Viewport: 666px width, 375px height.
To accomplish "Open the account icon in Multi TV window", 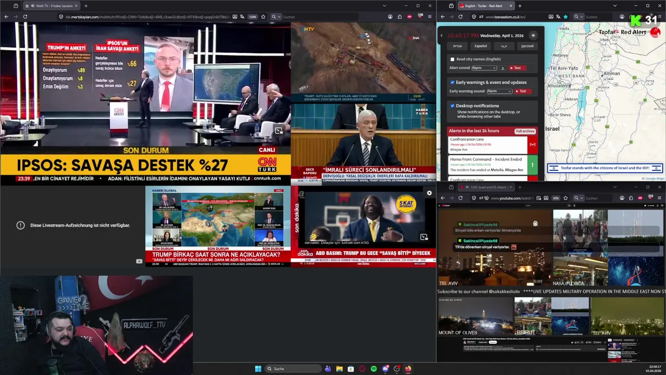I will tap(390, 17).
